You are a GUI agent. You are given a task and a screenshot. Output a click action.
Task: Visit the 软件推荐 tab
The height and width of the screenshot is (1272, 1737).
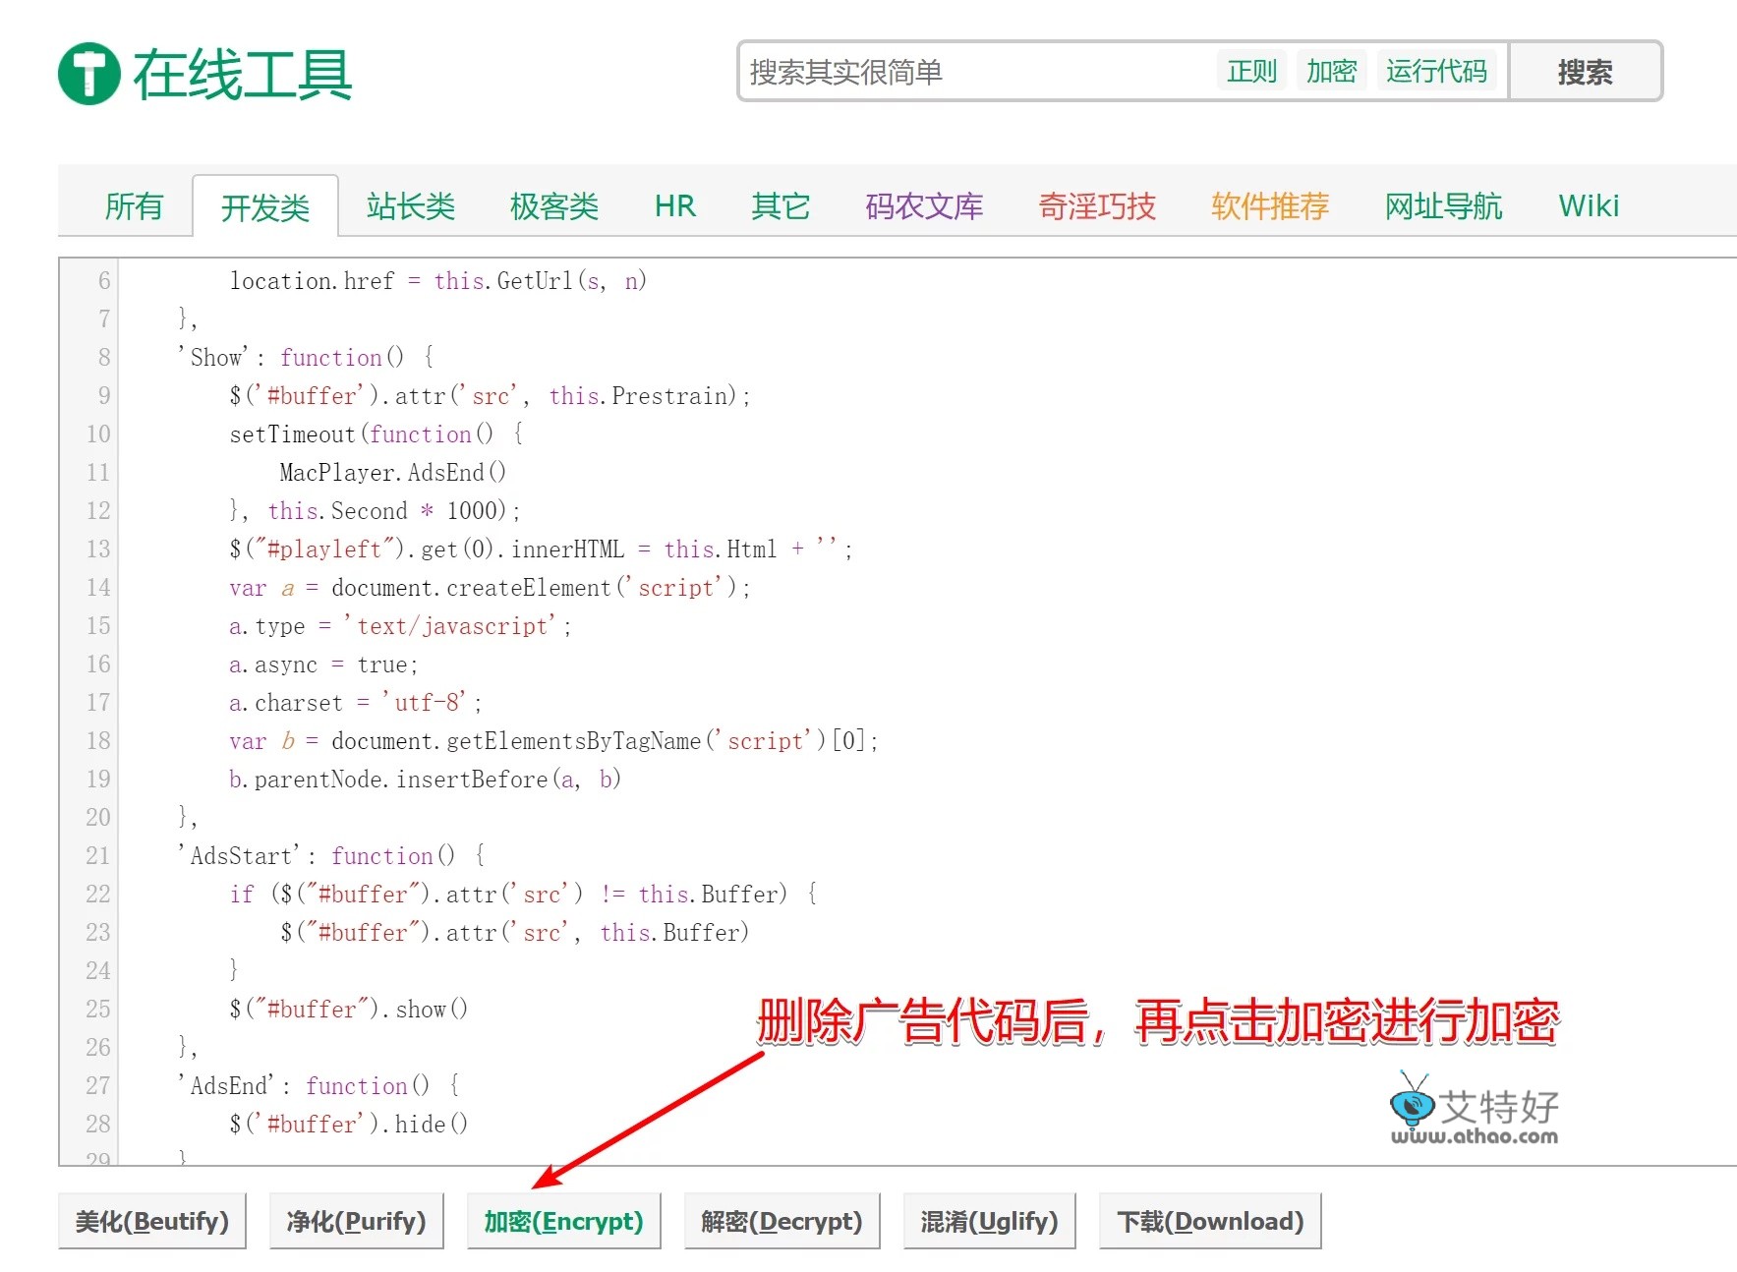click(1269, 206)
